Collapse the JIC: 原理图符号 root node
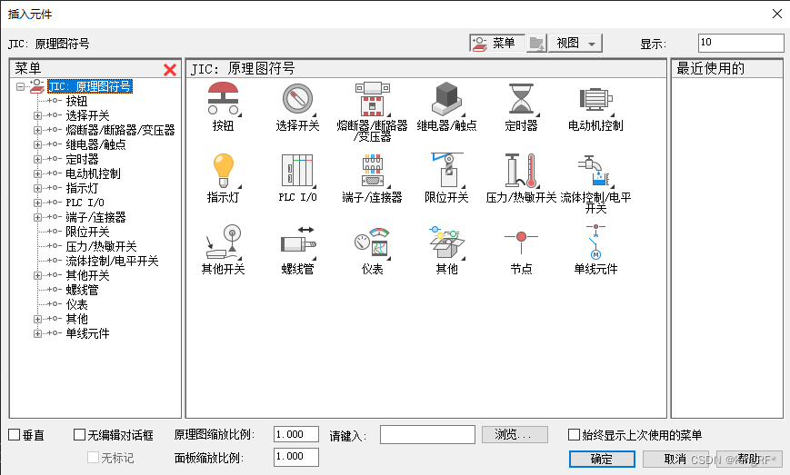790x475 pixels. coord(20,86)
